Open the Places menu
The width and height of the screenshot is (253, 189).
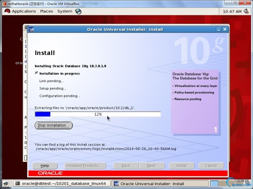[x=47, y=11]
